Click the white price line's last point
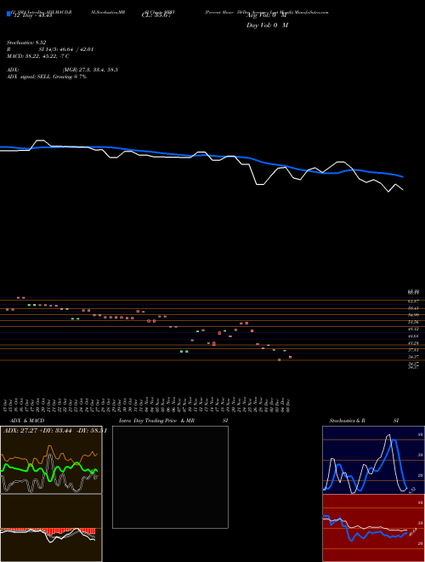Screen dimensions: 425x562 click(x=403, y=190)
